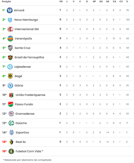Click the SG column header
Screen dimensions: 134x163
pyautogui.click(x=108, y=2)
